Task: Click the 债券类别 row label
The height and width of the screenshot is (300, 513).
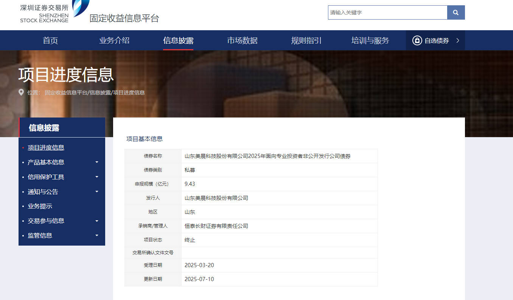Action: (153, 170)
